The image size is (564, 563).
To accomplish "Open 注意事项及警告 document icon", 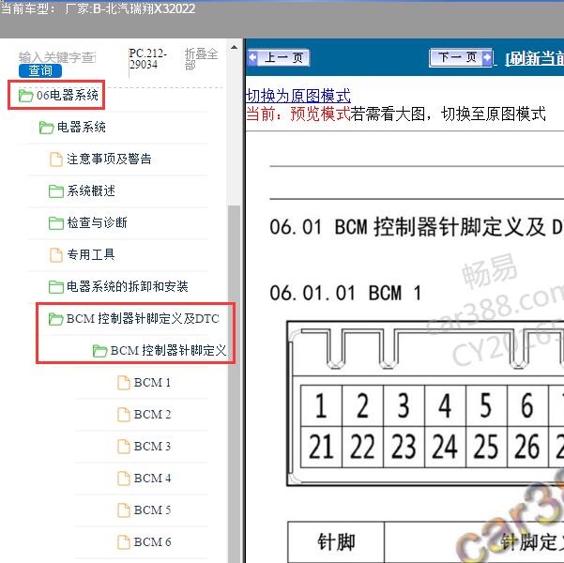I will 55,160.
